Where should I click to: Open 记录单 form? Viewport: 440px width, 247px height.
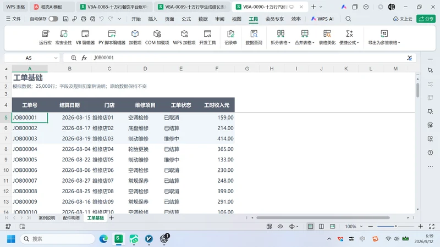point(230,37)
